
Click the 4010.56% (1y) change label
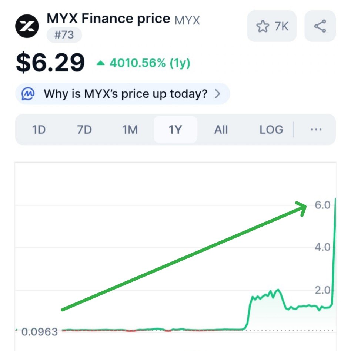click(x=150, y=63)
